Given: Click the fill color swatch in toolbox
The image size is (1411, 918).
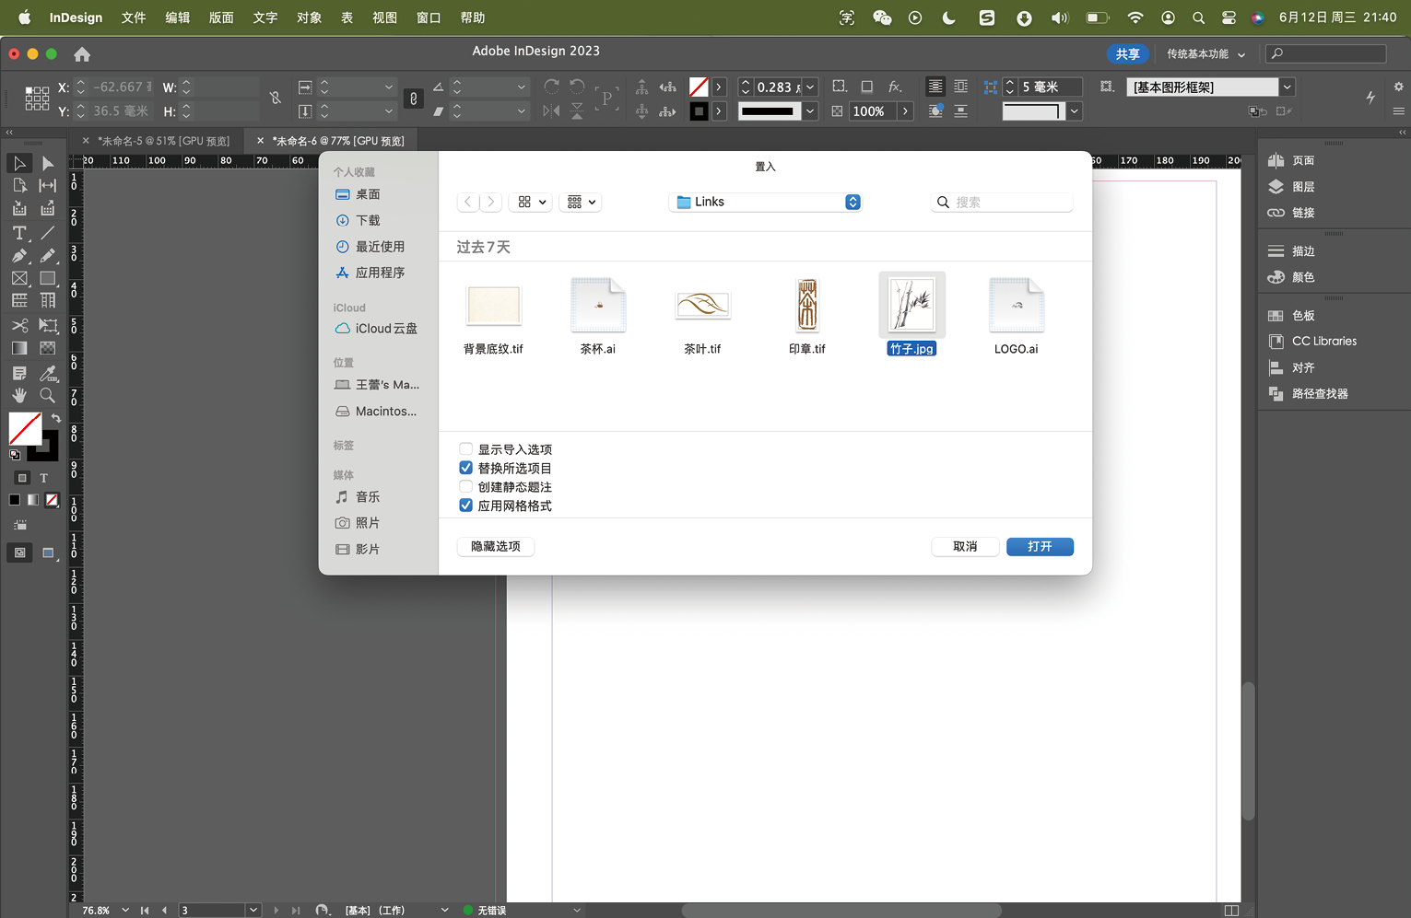Looking at the screenshot, I should tap(24, 428).
